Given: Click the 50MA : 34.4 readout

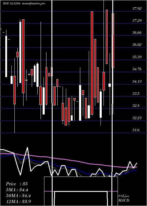Looking at the screenshot, I should 18,196.
